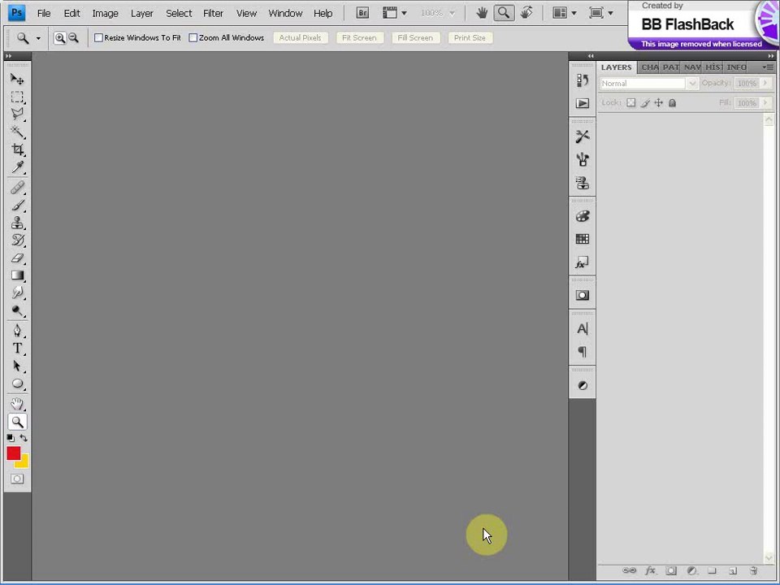Viewport: 780px width, 585px height.
Task: Enable Resize Windows To Fit checkbox
Action: tap(98, 38)
